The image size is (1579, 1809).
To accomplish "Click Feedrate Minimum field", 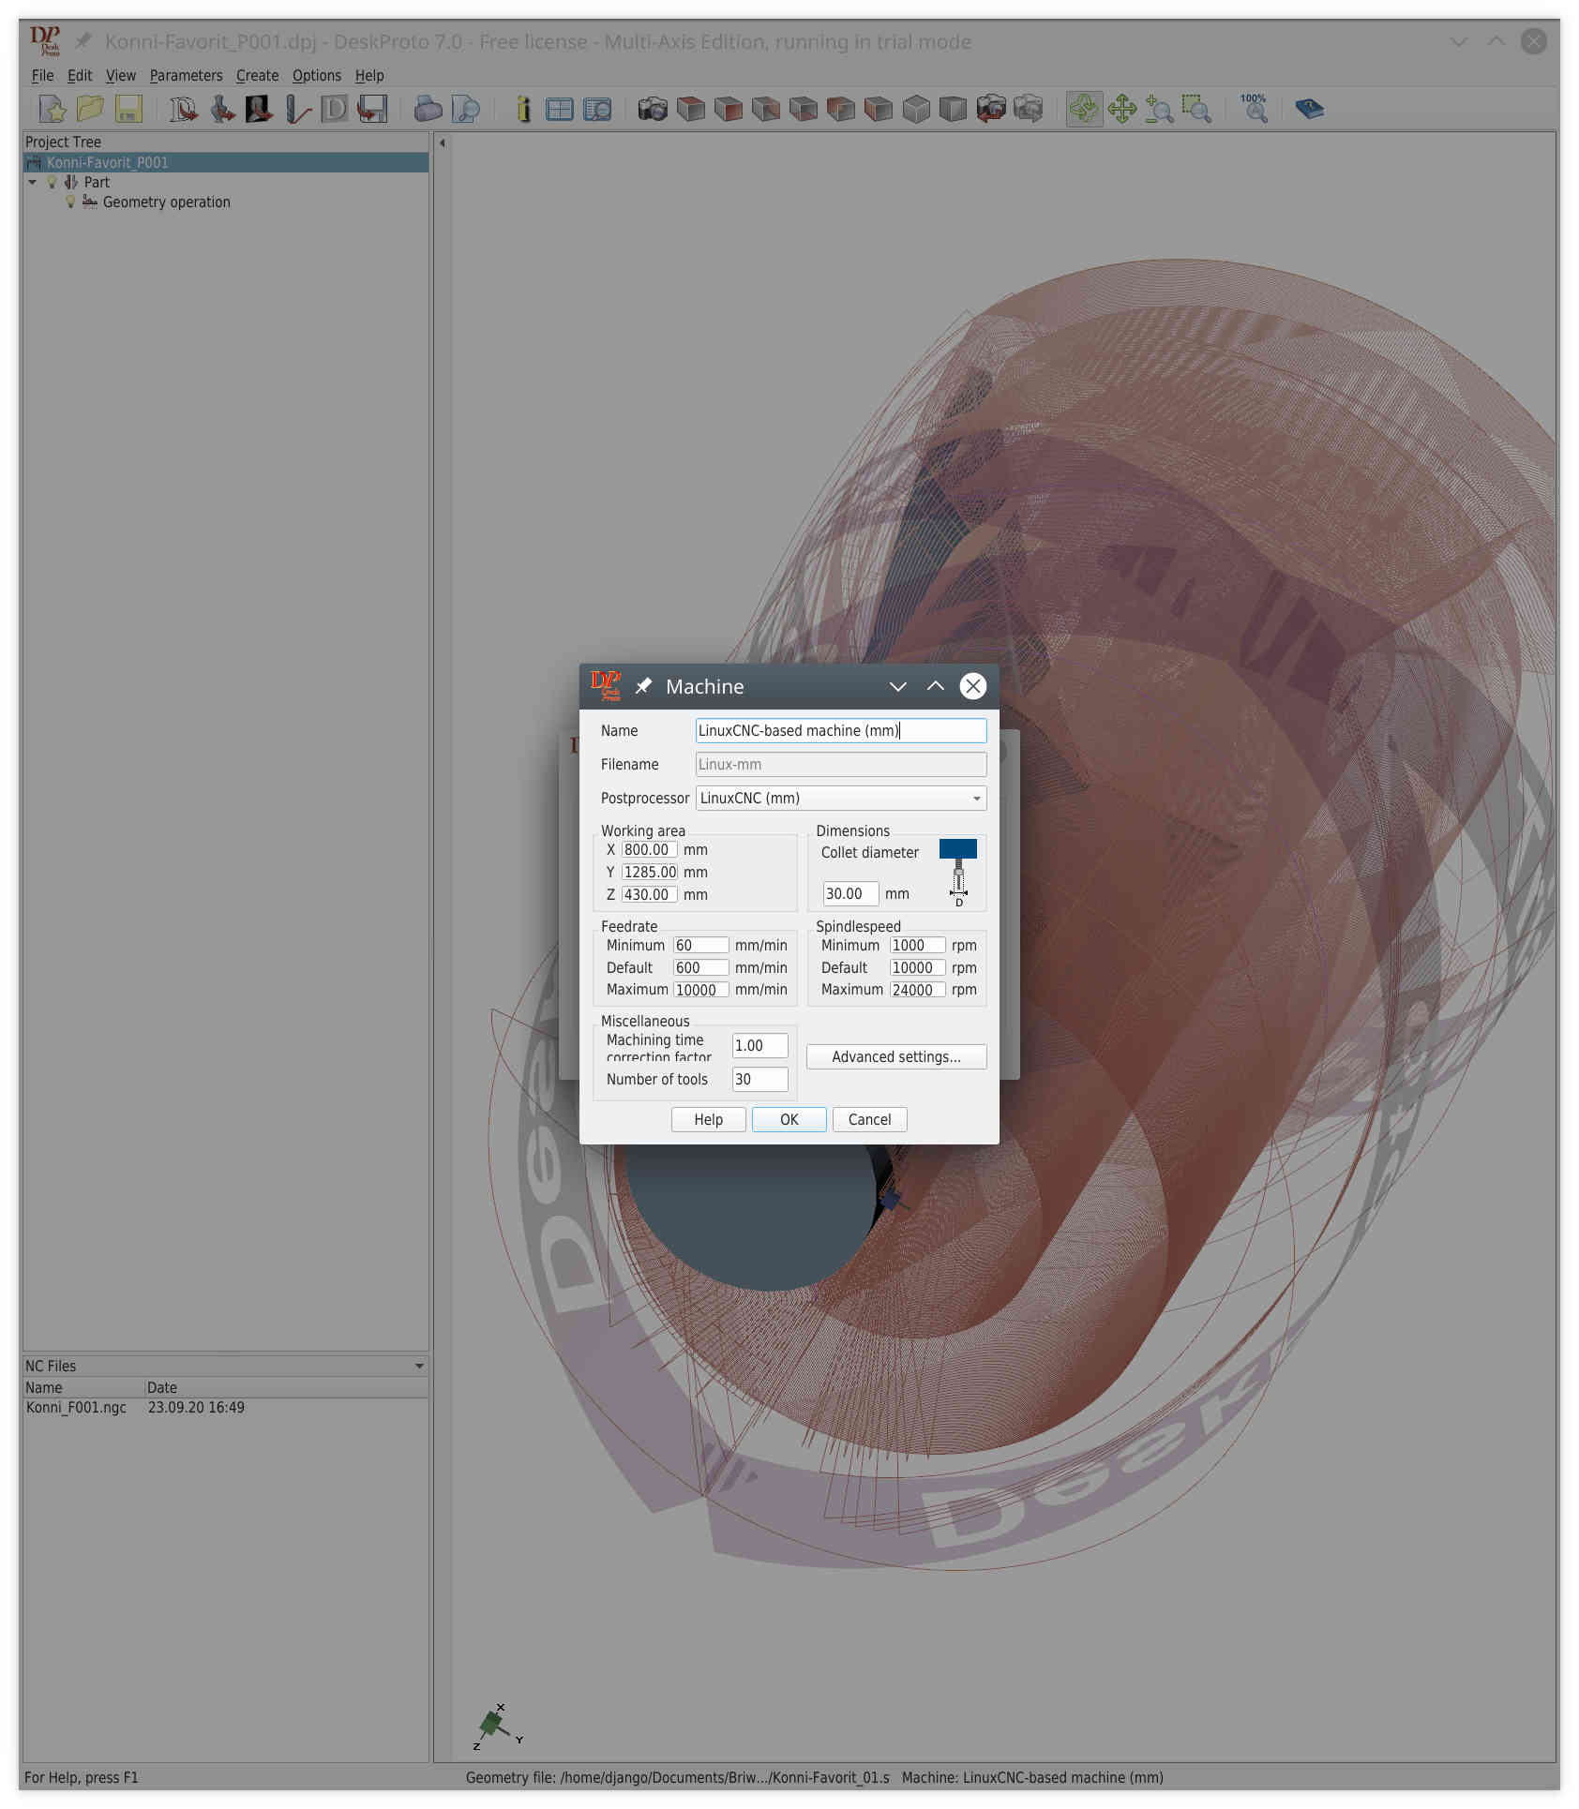I will tap(700, 945).
